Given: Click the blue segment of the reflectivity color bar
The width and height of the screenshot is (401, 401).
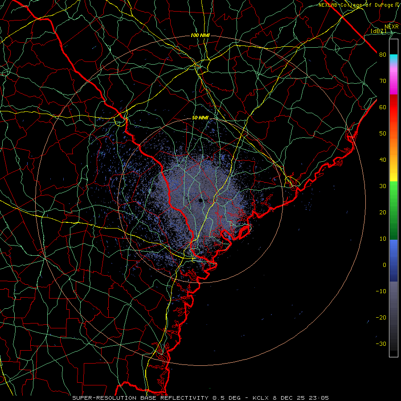Looking at the screenshot, I should (393, 261).
